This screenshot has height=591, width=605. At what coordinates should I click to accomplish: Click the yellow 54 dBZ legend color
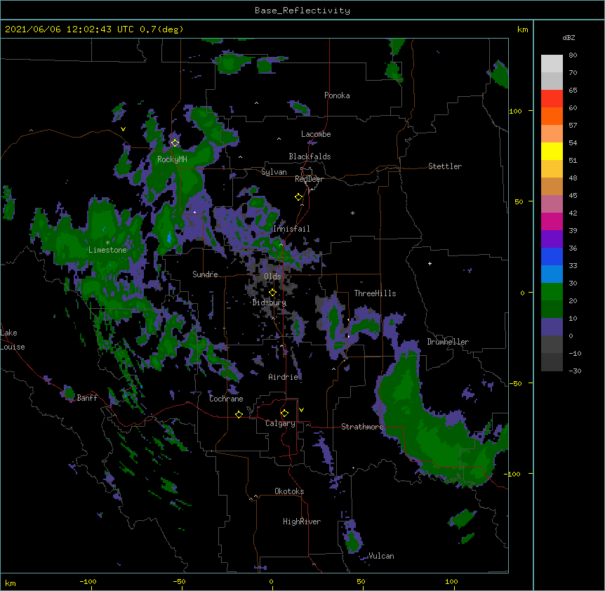pos(552,151)
